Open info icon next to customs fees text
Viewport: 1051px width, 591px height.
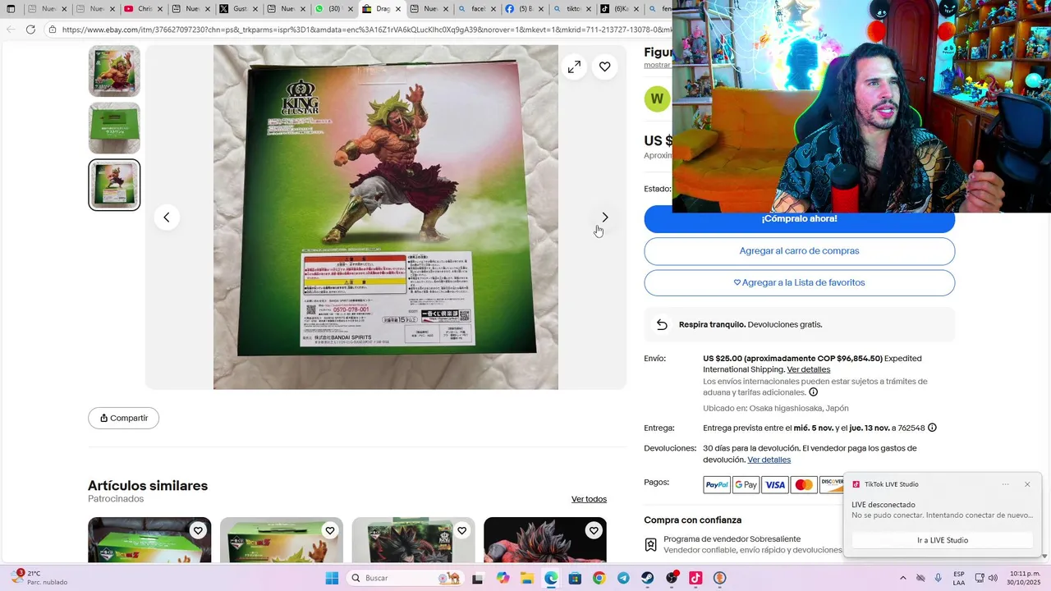pyautogui.click(x=814, y=392)
